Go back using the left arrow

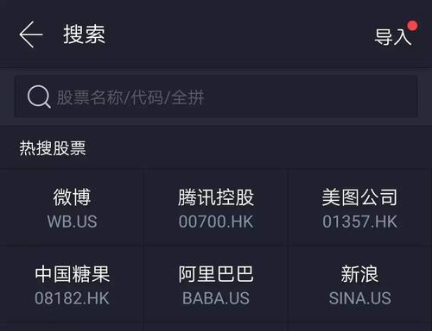point(31,34)
